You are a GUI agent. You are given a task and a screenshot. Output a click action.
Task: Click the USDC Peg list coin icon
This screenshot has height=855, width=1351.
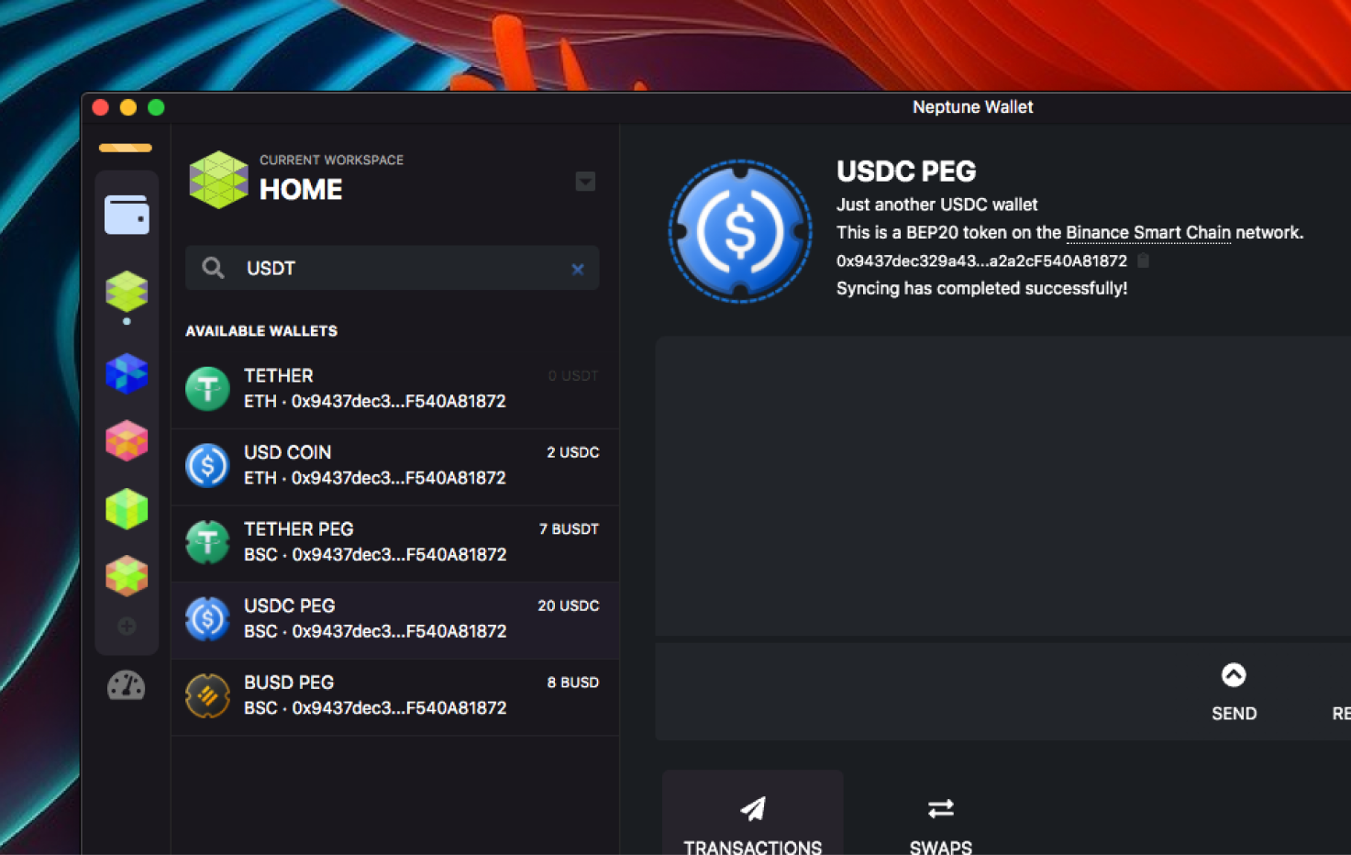point(207,619)
